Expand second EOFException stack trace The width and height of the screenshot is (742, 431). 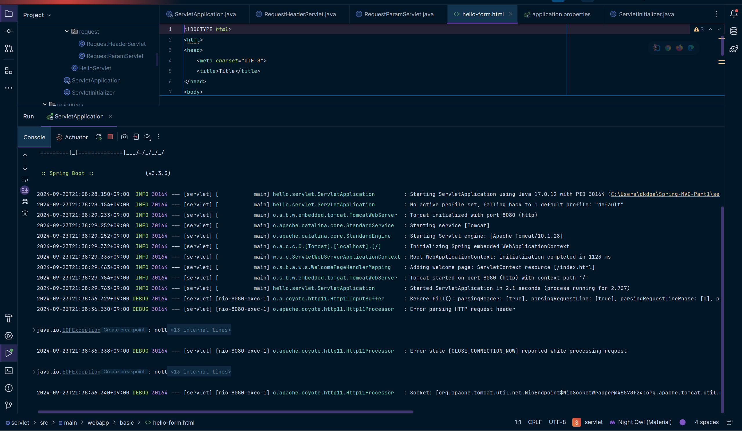click(x=34, y=372)
